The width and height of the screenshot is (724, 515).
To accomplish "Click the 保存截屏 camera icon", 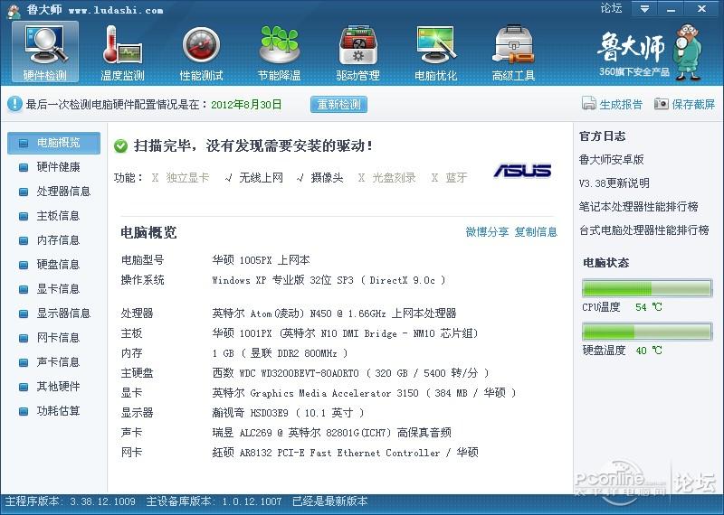I will (x=662, y=104).
